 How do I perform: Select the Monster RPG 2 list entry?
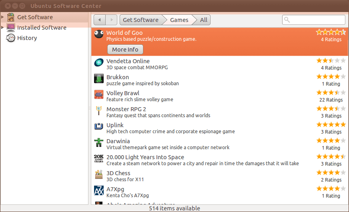200,112
